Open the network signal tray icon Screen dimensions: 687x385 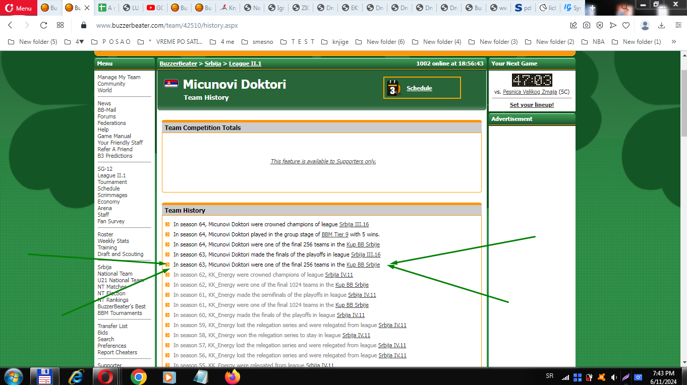565,377
